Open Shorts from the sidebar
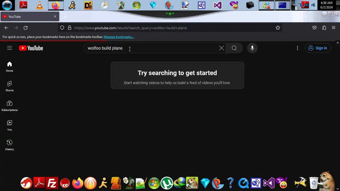Screen dimensions: 340x191 10,86
